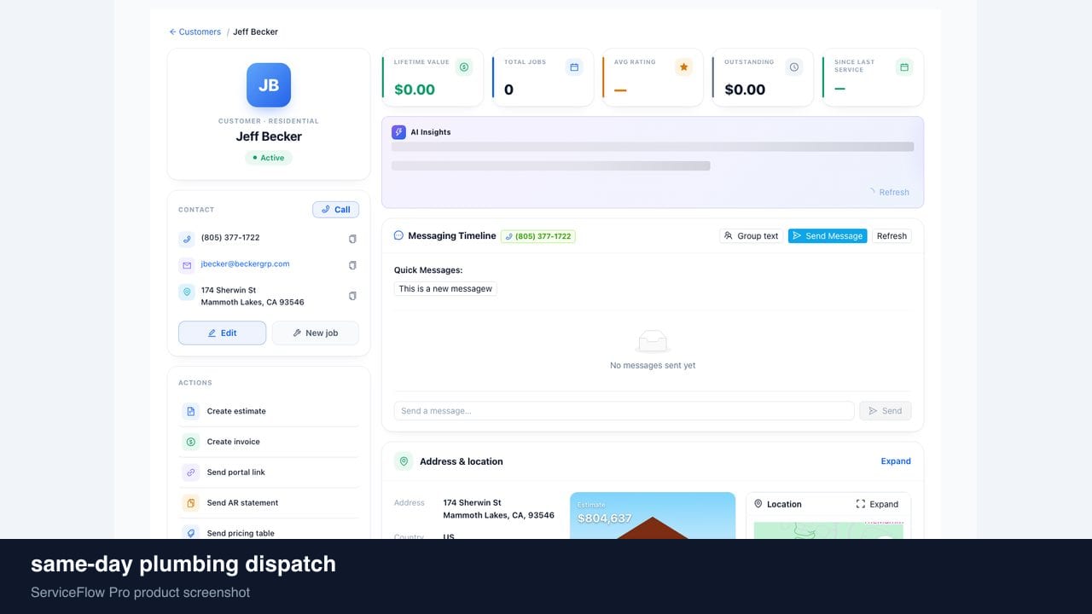Expand the Address & location section
Viewport: 1092px width, 614px height.
(896, 461)
